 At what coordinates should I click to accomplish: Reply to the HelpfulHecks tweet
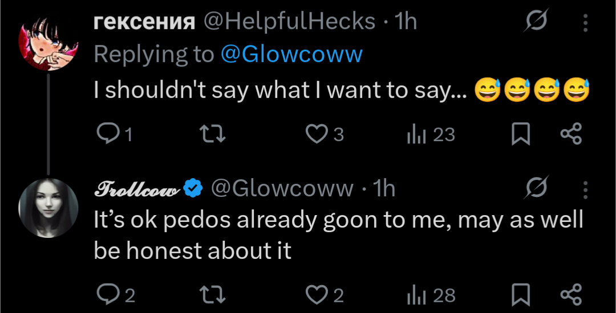tap(107, 134)
